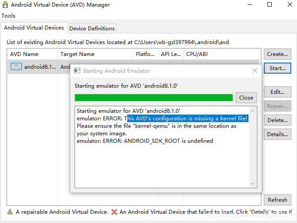The width and height of the screenshot is (297, 223).
Task: Click the 'your system image.' log line
Action: pos(102,134)
